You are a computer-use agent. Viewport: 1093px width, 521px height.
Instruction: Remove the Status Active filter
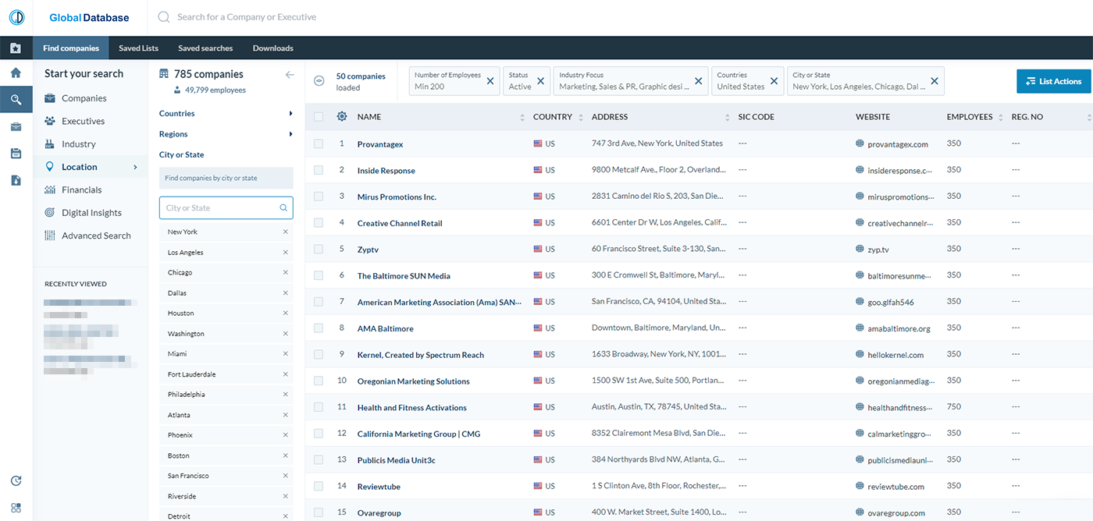point(540,81)
